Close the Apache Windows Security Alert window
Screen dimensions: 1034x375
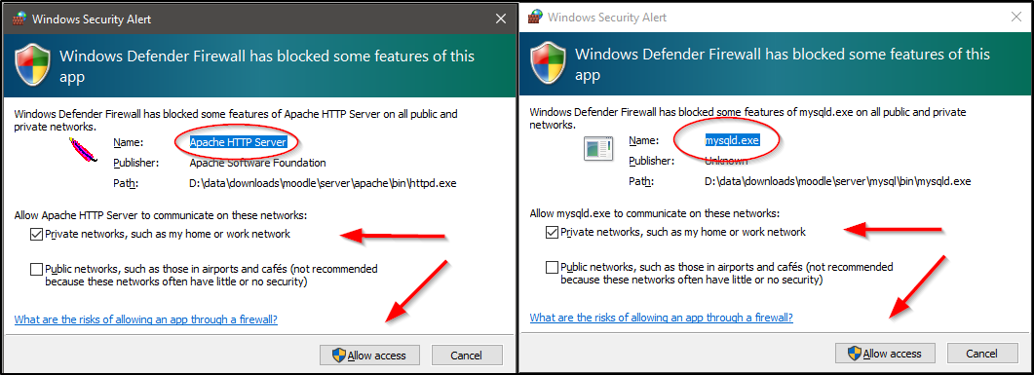tap(501, 19)
